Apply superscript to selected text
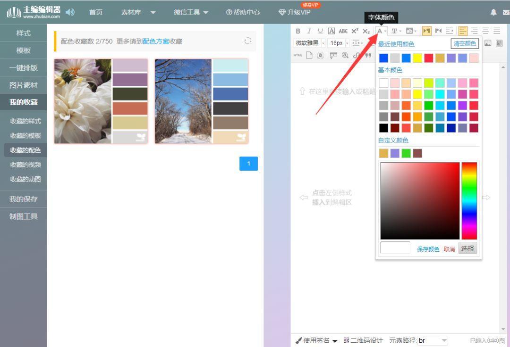510x347 pixels. coord(355,31)
